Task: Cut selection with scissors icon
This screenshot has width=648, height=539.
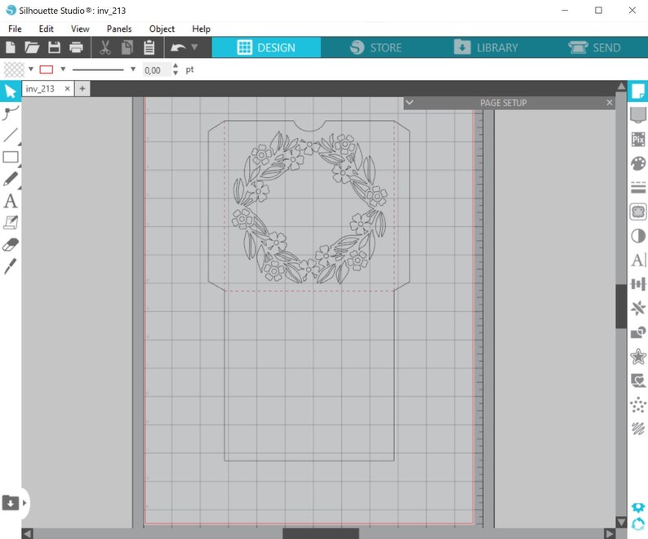Action: coord(105,47)
